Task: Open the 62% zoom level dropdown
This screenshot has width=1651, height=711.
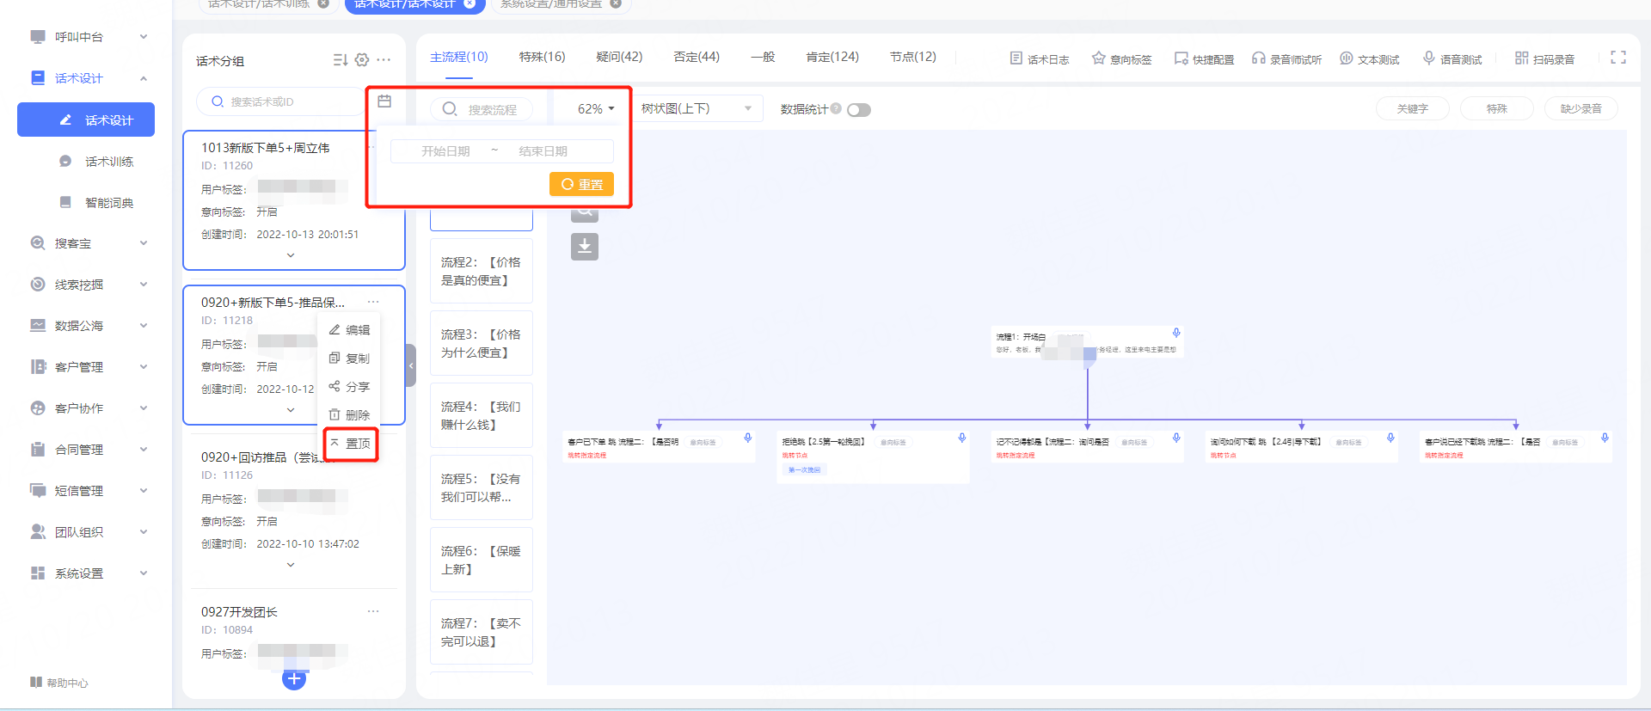Action: click(x=596, y=109)
